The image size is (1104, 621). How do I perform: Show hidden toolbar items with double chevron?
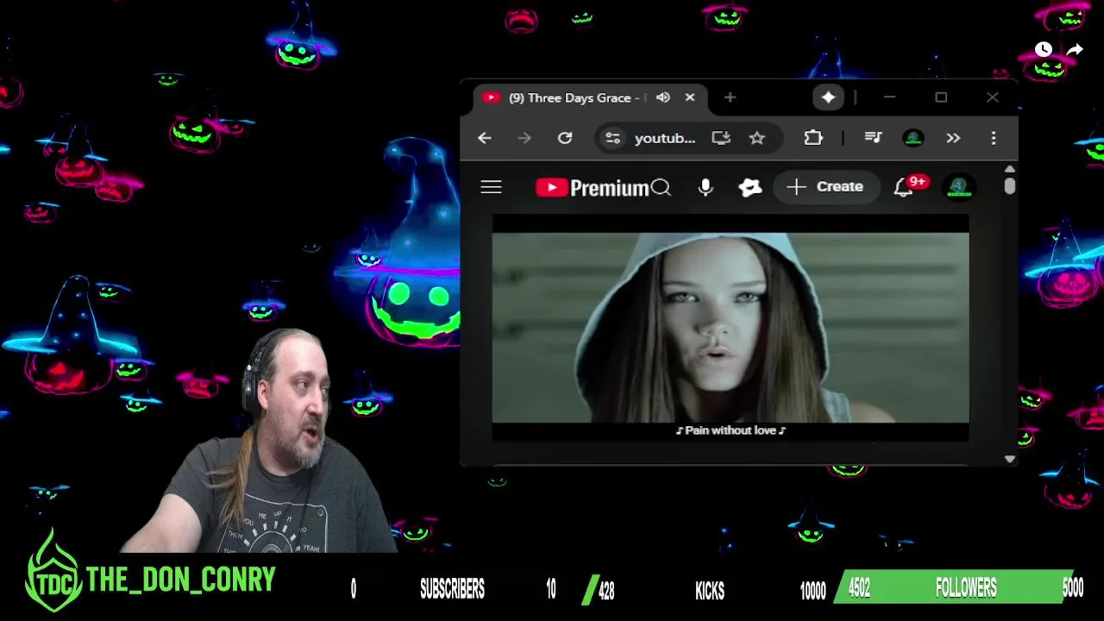[x=953, y=138]
